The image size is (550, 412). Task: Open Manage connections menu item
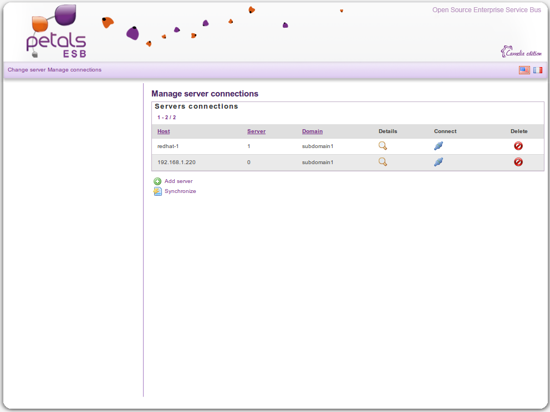pyautogui.click(x=74, y=70)
